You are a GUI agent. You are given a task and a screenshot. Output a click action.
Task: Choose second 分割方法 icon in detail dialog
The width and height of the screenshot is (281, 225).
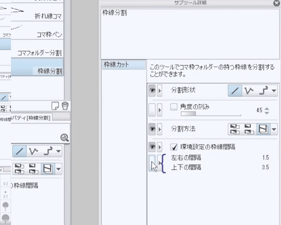pyautogui.click(x=249, y=129)
